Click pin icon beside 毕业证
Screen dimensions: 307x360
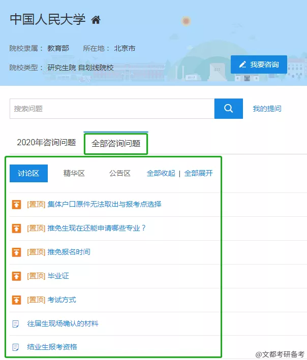pos(16,276)
